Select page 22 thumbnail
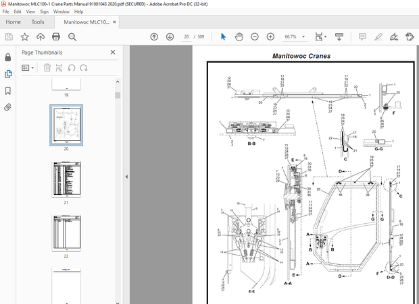Viewport: 419px width, 304px height. [66, 233]
